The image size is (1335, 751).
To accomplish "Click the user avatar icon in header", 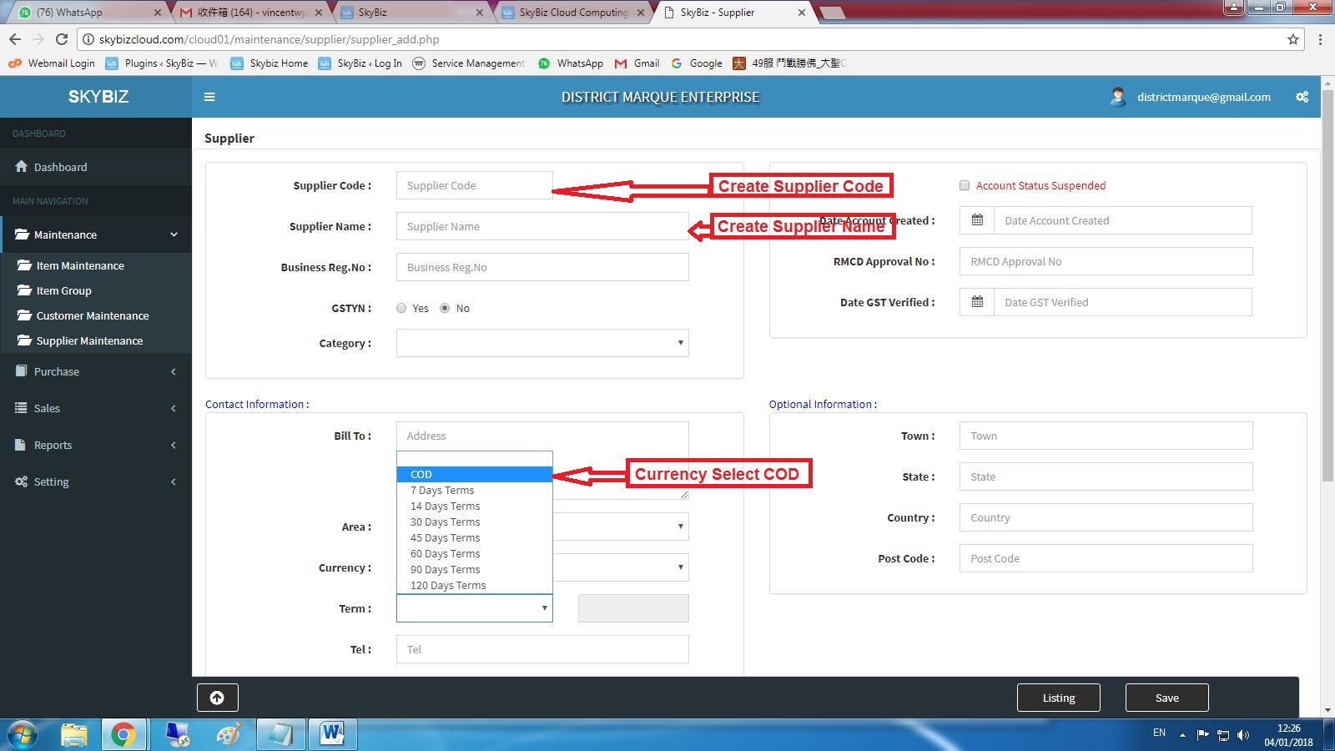I will (x=1118, y=97).
